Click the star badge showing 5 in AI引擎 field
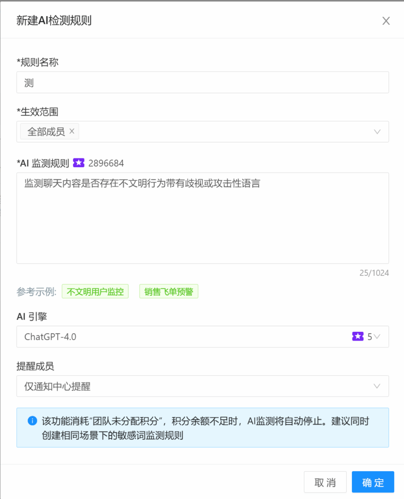The height and width of the screenshot is (499, 404). 358,336
